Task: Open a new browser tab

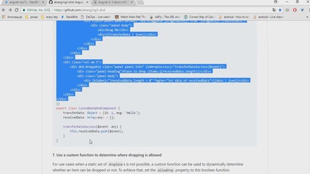Action: pyautogui.click(x=140, y=2)
